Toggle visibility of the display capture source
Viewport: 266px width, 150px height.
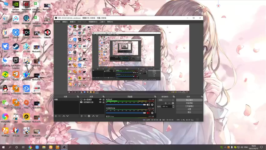100,99
